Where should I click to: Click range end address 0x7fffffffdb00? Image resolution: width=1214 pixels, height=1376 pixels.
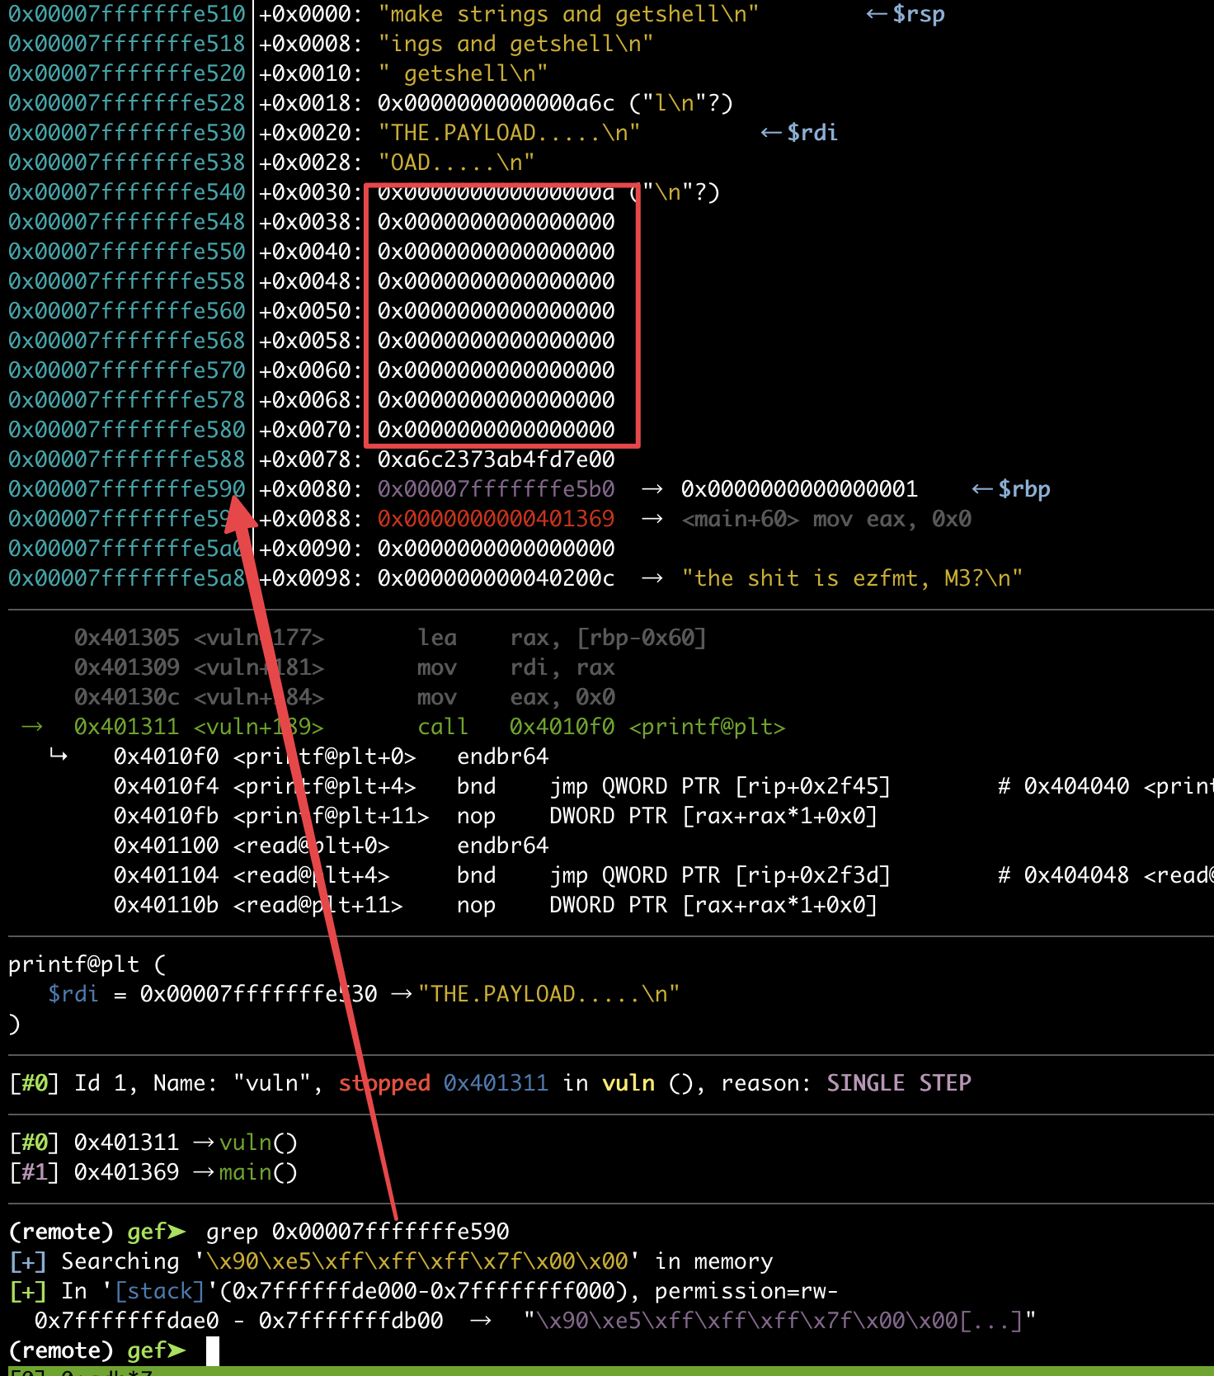tap(351, 1321)
